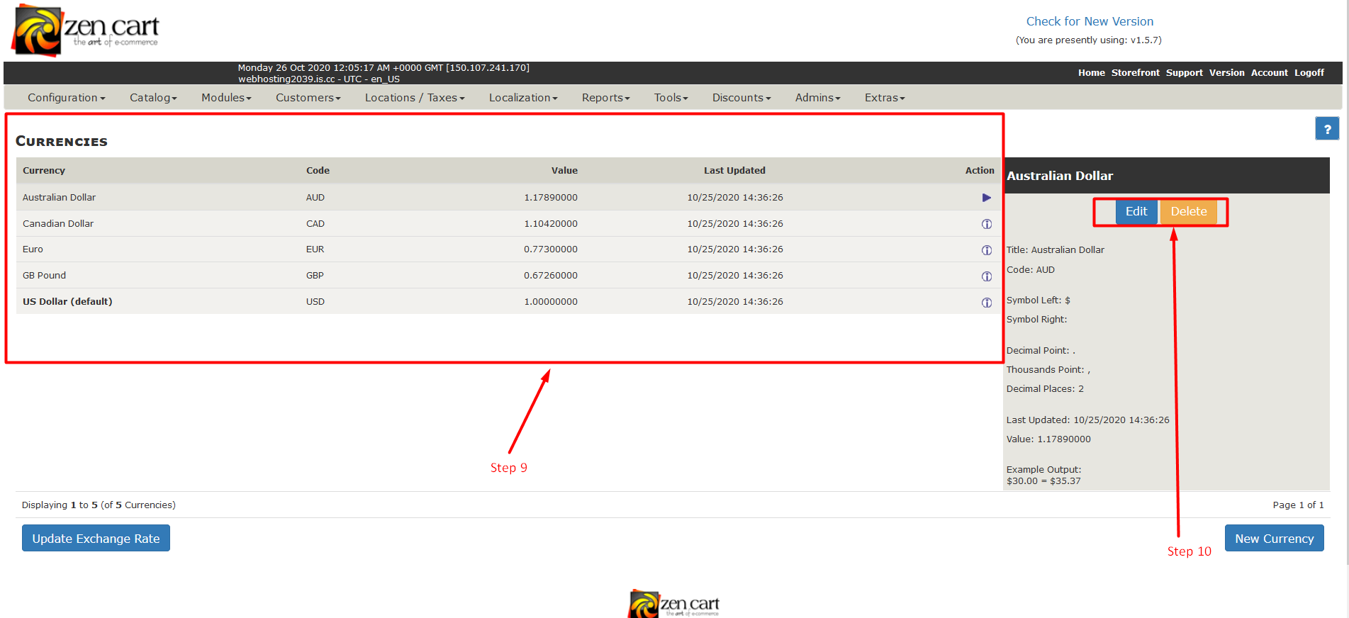
Task: Select the Australian Dollar currency name
Action: point(59,198)
